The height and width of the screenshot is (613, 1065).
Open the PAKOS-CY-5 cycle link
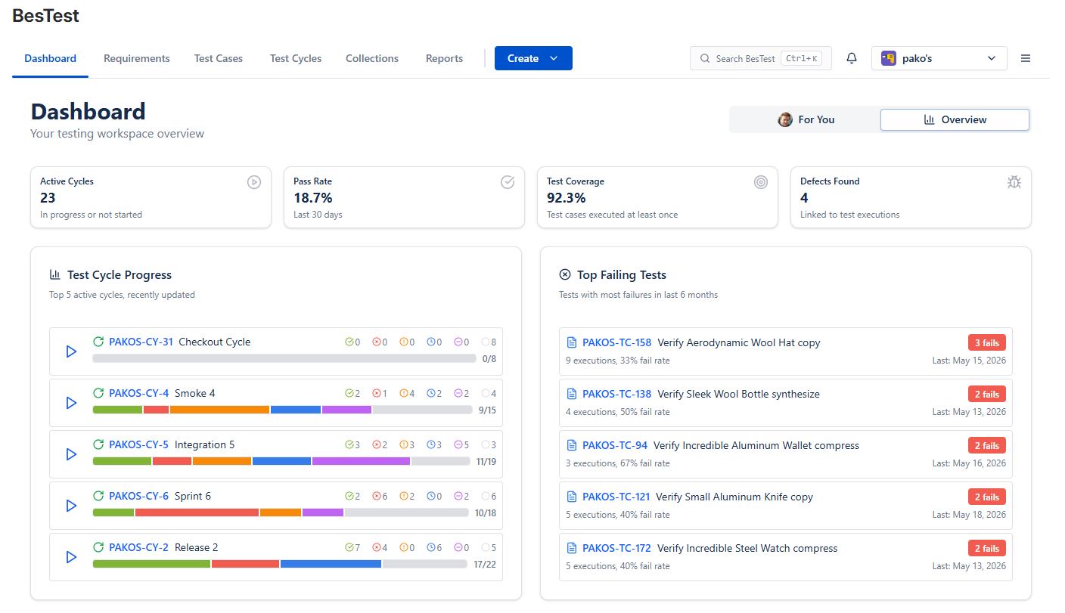138,444
